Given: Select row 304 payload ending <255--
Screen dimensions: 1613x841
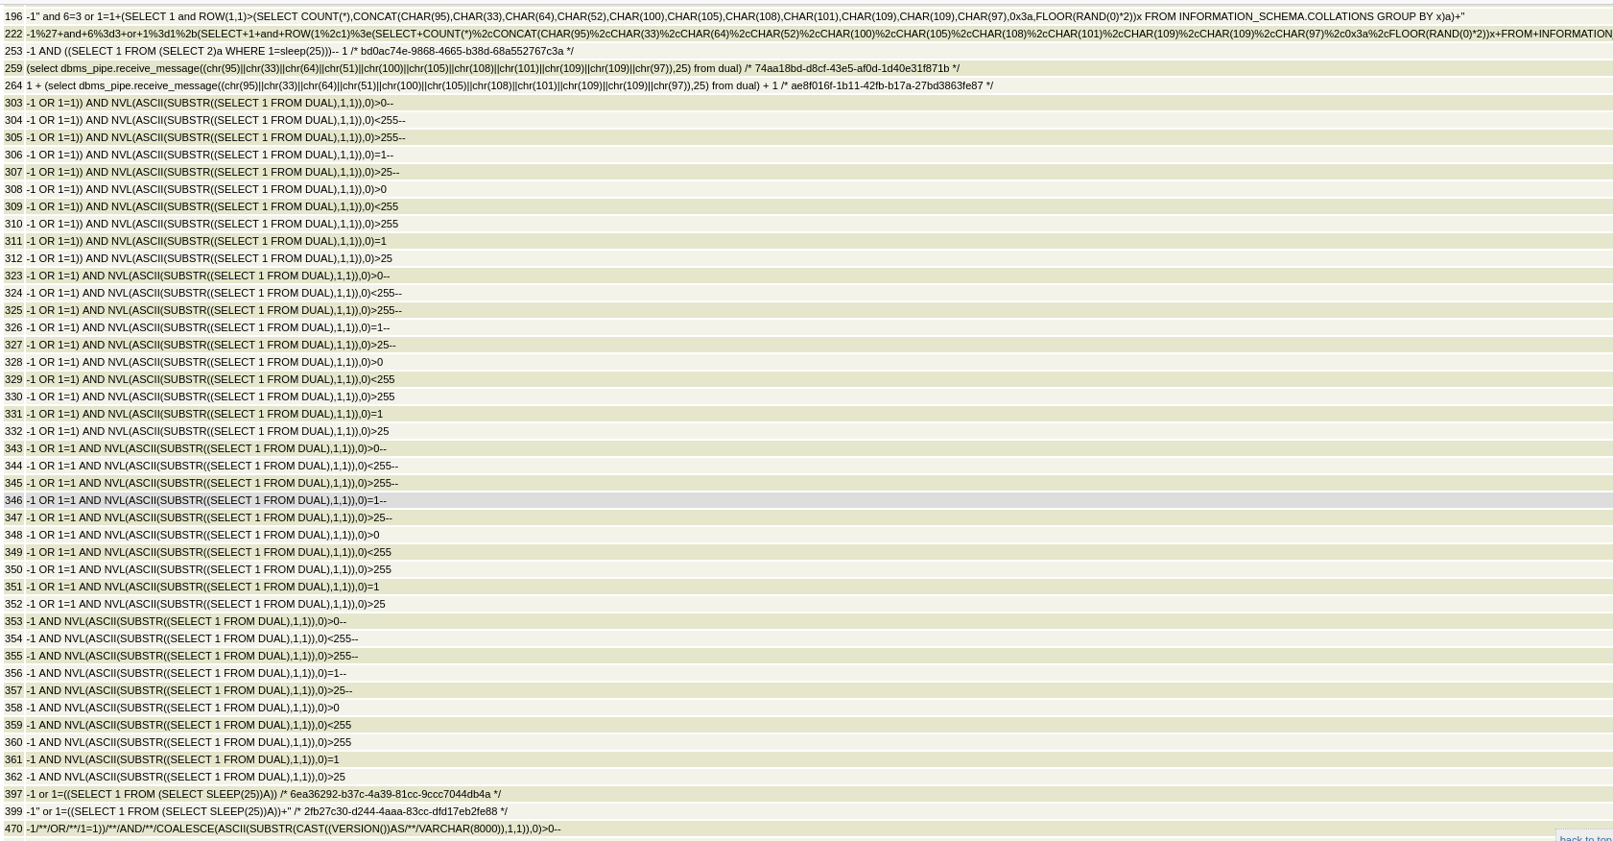Looking at the screenshot, I should 215,120.
